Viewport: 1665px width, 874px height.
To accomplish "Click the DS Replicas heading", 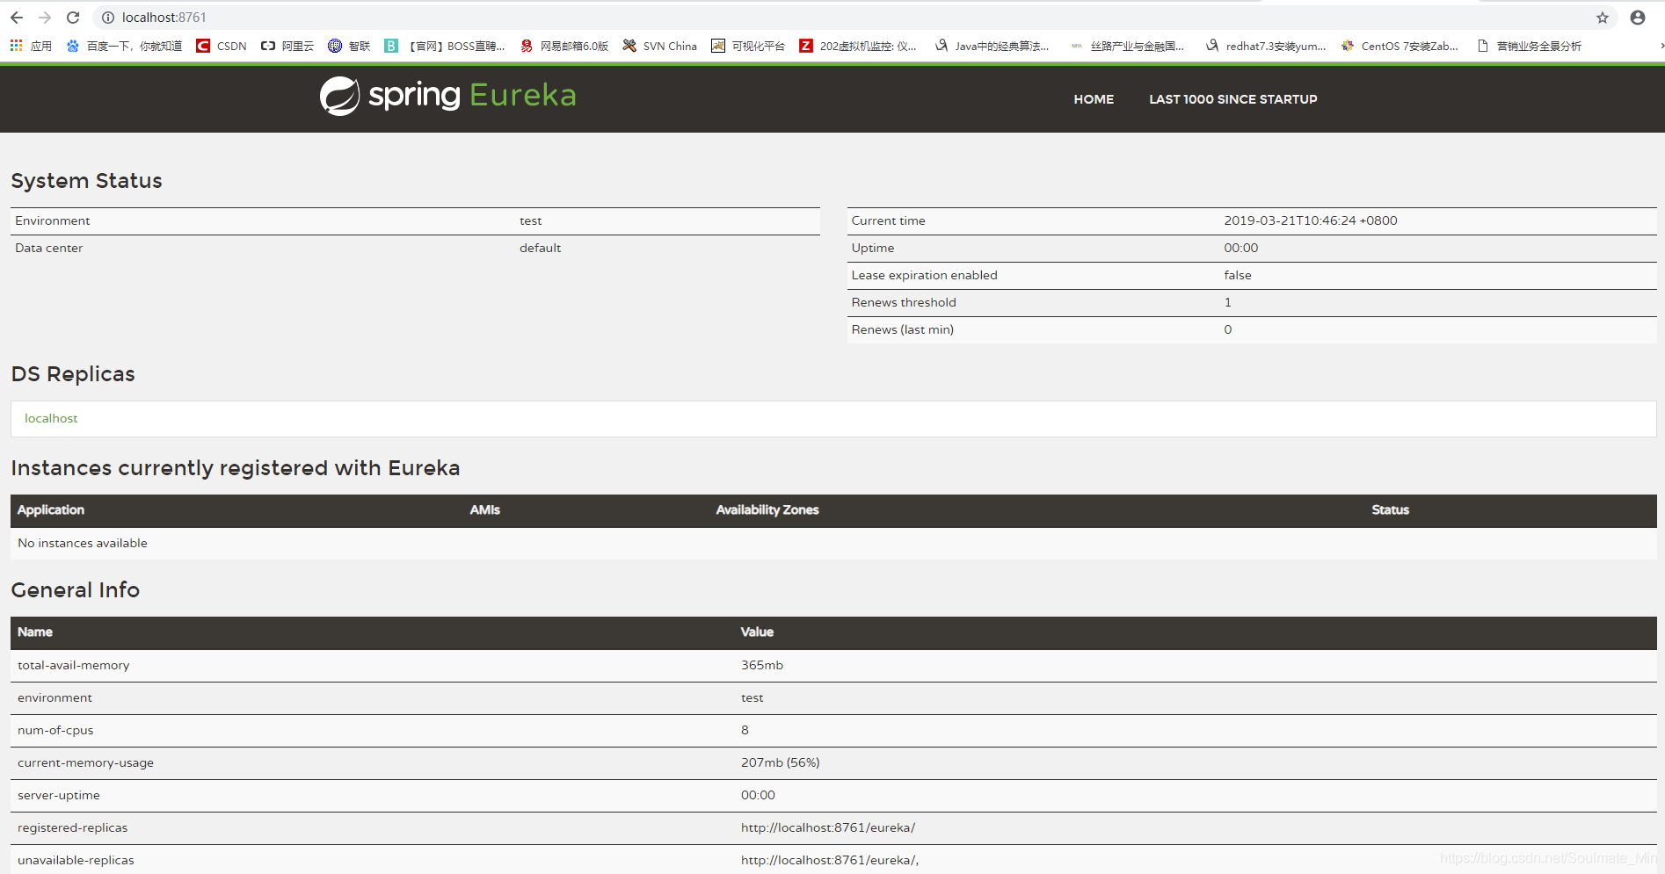I will [73, 374].
